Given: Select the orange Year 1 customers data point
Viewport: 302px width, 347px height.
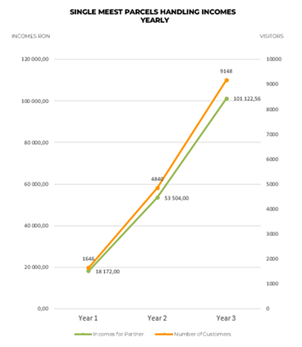Looking at the screenshot, I should pos(89,268).
